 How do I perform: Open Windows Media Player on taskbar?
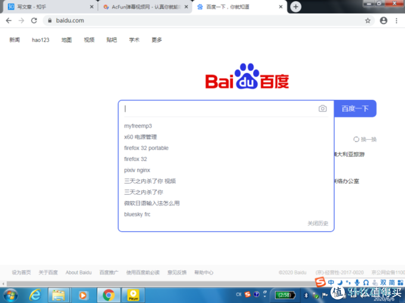83,295
